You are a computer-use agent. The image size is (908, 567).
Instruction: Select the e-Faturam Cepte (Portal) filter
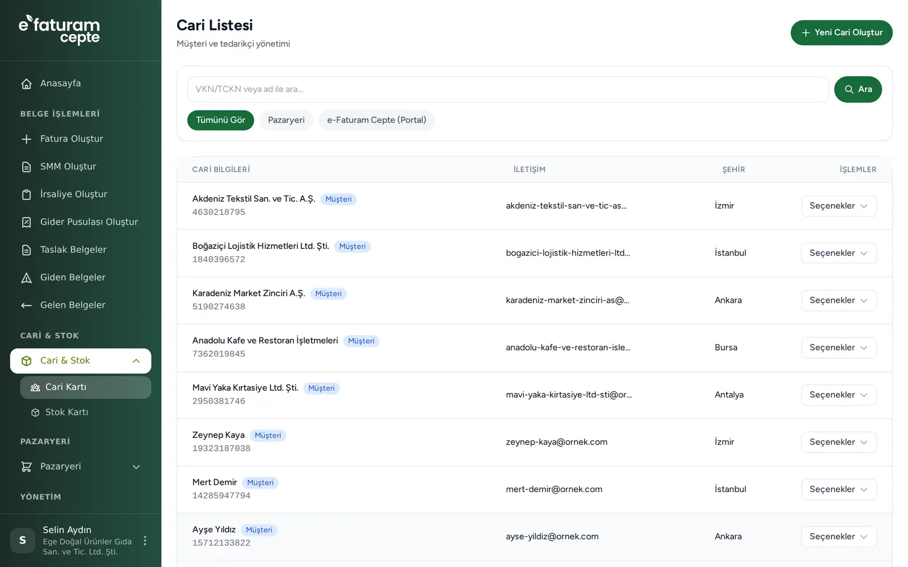377,120
